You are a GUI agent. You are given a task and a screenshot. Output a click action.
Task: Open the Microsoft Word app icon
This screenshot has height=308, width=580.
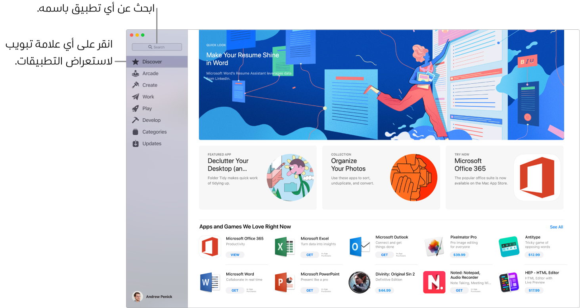[210, 282]
